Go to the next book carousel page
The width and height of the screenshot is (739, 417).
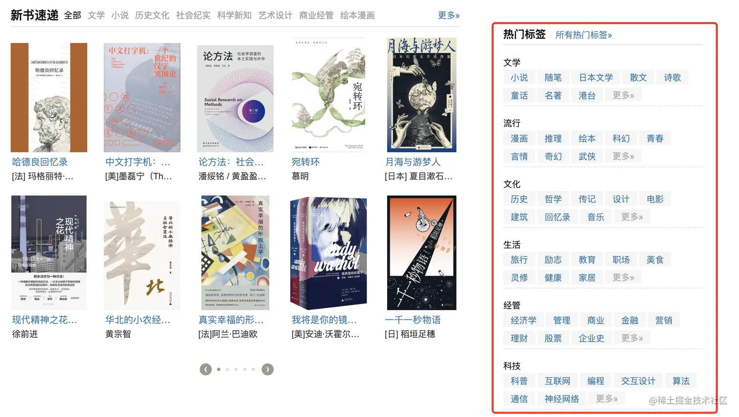(267, 370)
